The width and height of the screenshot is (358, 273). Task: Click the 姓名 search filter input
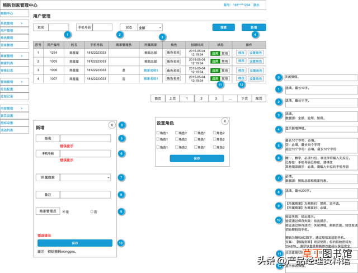point(59,27)
